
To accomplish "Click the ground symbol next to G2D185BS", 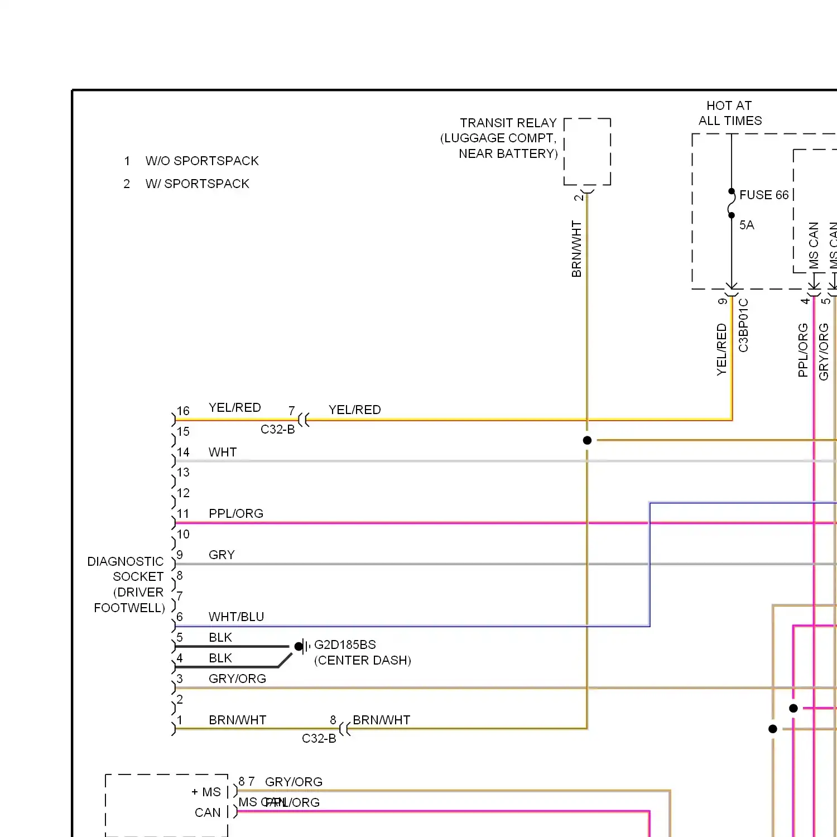I will click(302, 646).
